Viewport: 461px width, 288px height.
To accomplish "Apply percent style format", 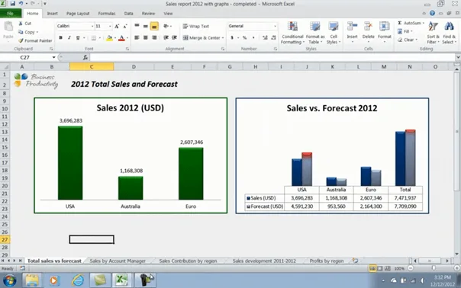I will [244, 37].
